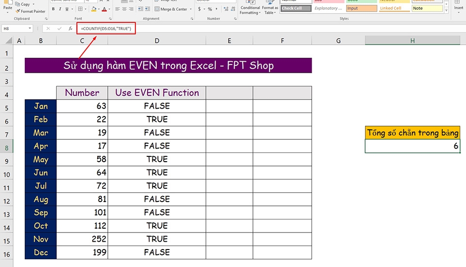Toggle Italic formatting
Viewport: 466px width, 267px height.
(60, 9)
